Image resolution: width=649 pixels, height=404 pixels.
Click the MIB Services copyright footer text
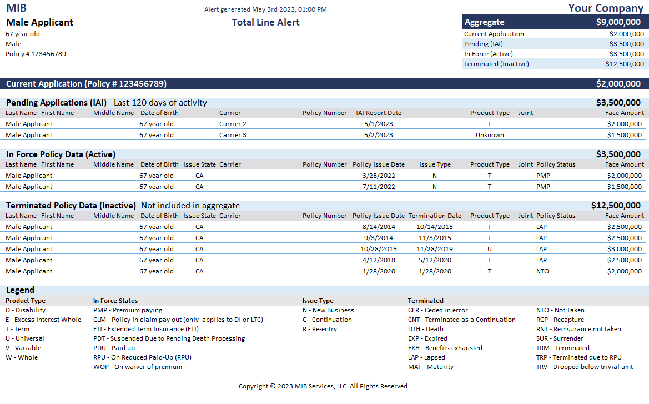(x=324, y=386)
